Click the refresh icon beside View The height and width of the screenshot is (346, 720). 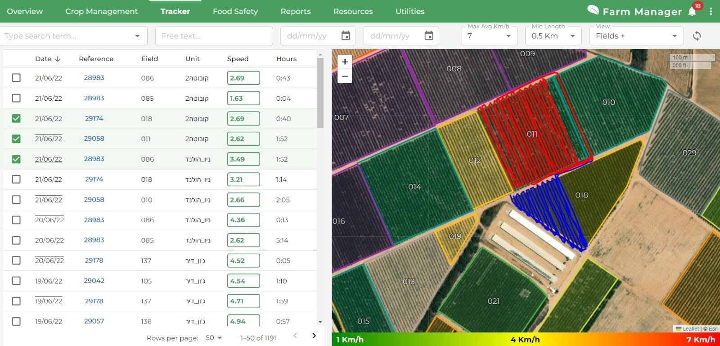pyautogui.click(x=697, y=36)
